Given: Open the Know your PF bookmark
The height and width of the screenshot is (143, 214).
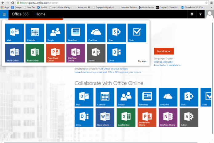Looking at the screenshot, I should pyautogui.click(x=82, y=7).
